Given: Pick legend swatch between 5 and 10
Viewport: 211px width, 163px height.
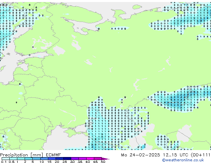Looking at the screenshot, I should coord(36,159).
